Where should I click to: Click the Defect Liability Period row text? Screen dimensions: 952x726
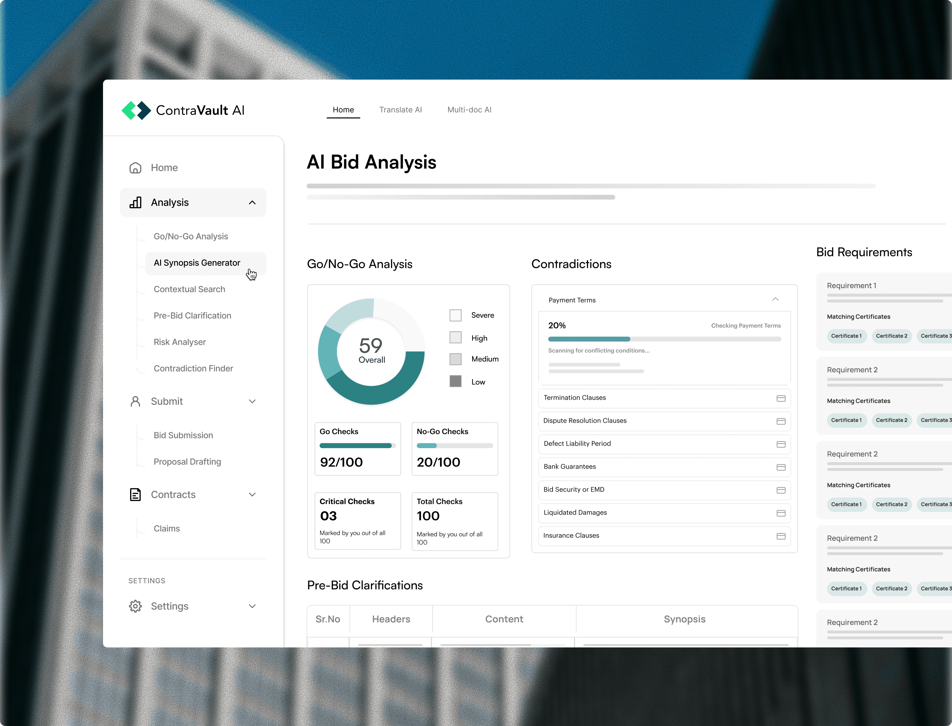577,443
